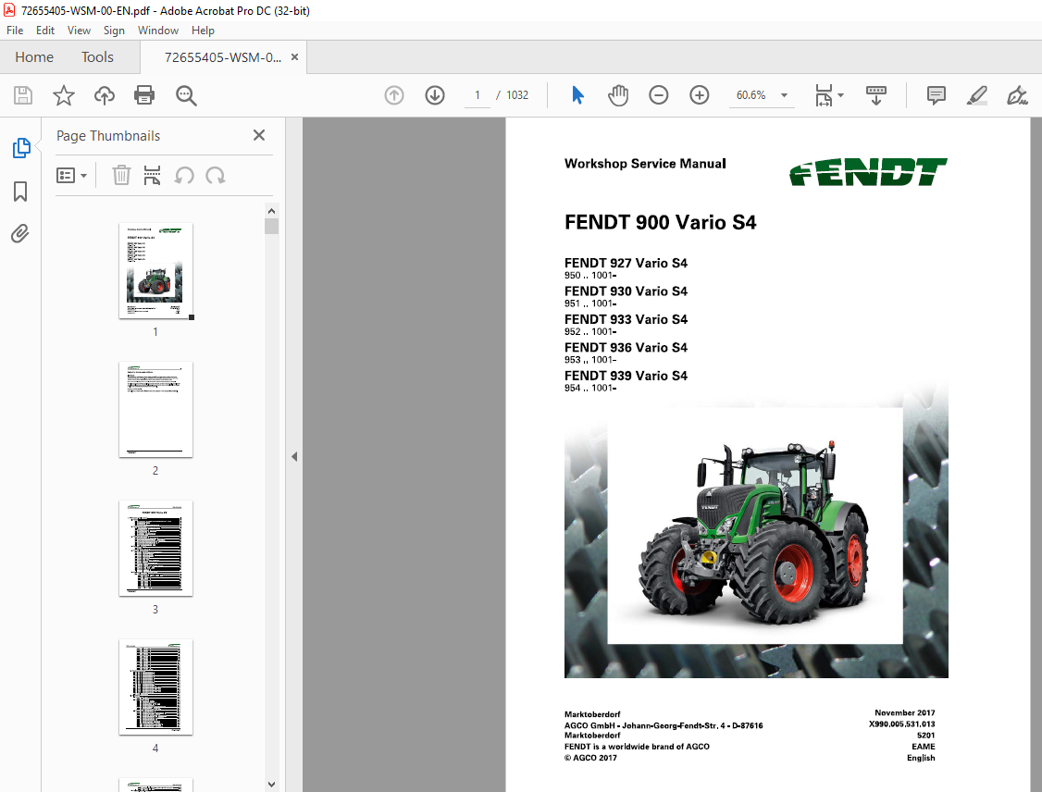Screen dimensions: 1042x792
Task: Open the Attachments pane
Action: pyautogui.click(x=20, y=234)
